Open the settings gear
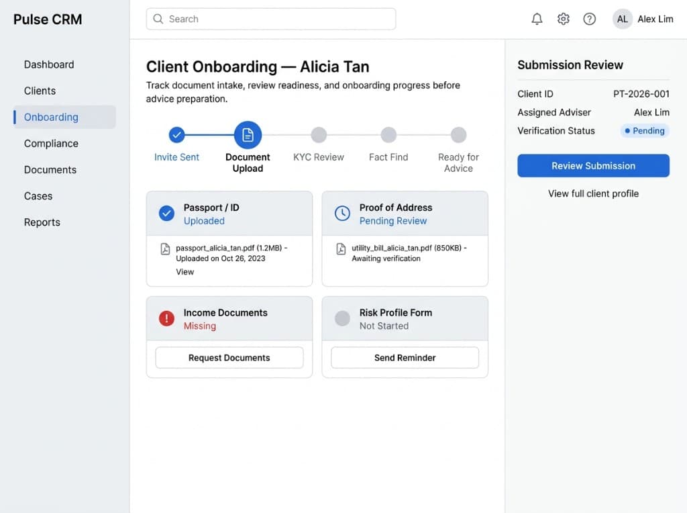687x513 pixels. tap(564, 19)
